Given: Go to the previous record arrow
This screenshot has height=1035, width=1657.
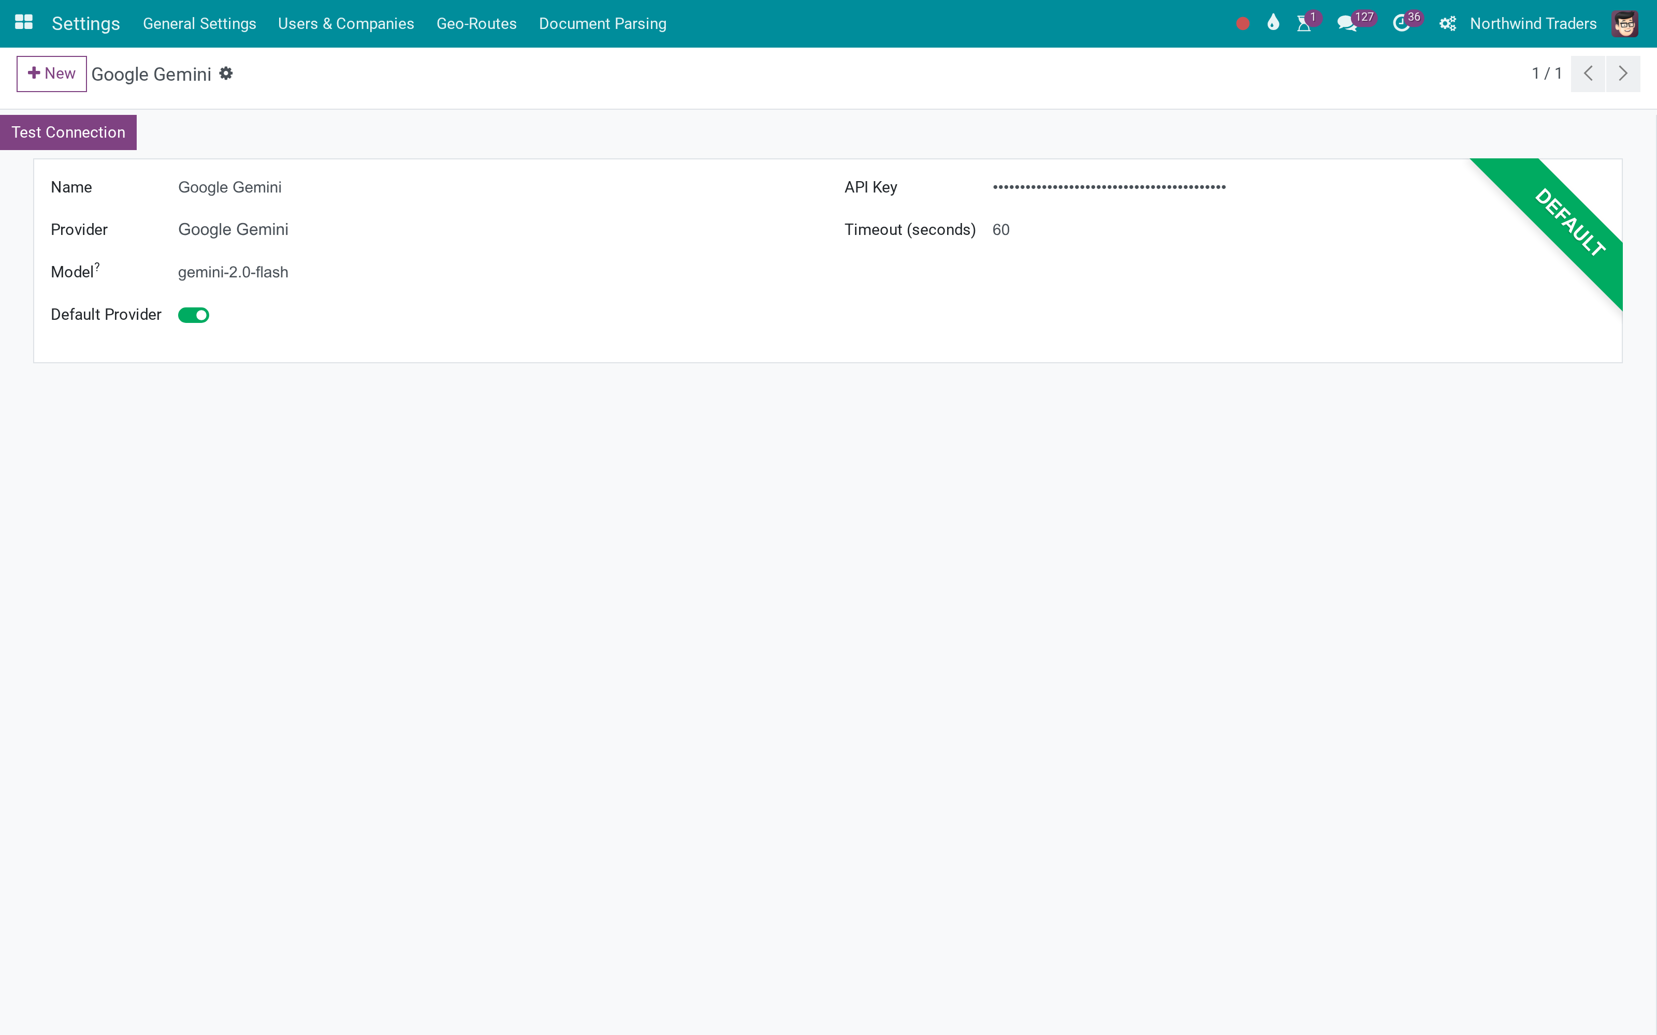Looking at the screenshot, I should click(1588, 73).
